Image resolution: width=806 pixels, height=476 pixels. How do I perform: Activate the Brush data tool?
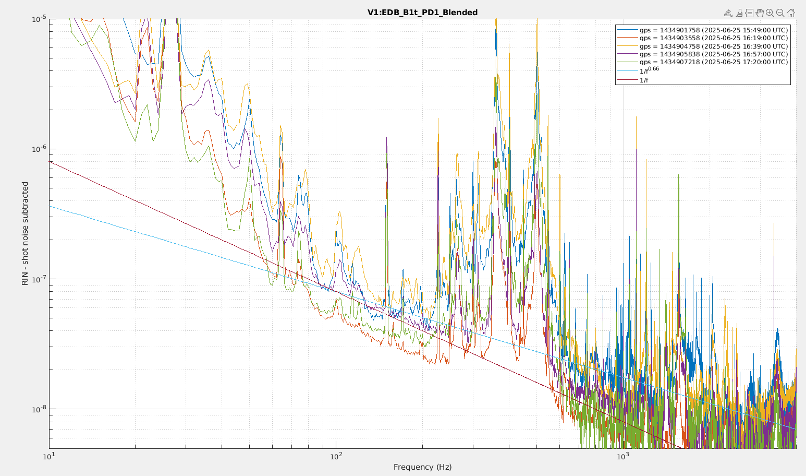click(x=739, y=13)
